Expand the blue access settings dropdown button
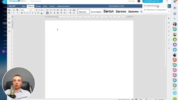Screen dimensions: 178x100 153,1
